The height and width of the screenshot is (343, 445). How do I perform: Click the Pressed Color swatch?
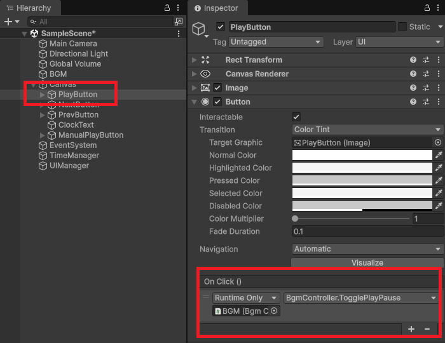point(362,180)
